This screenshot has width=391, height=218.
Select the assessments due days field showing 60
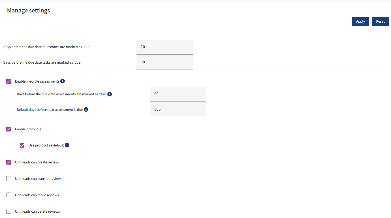[178, 94]
